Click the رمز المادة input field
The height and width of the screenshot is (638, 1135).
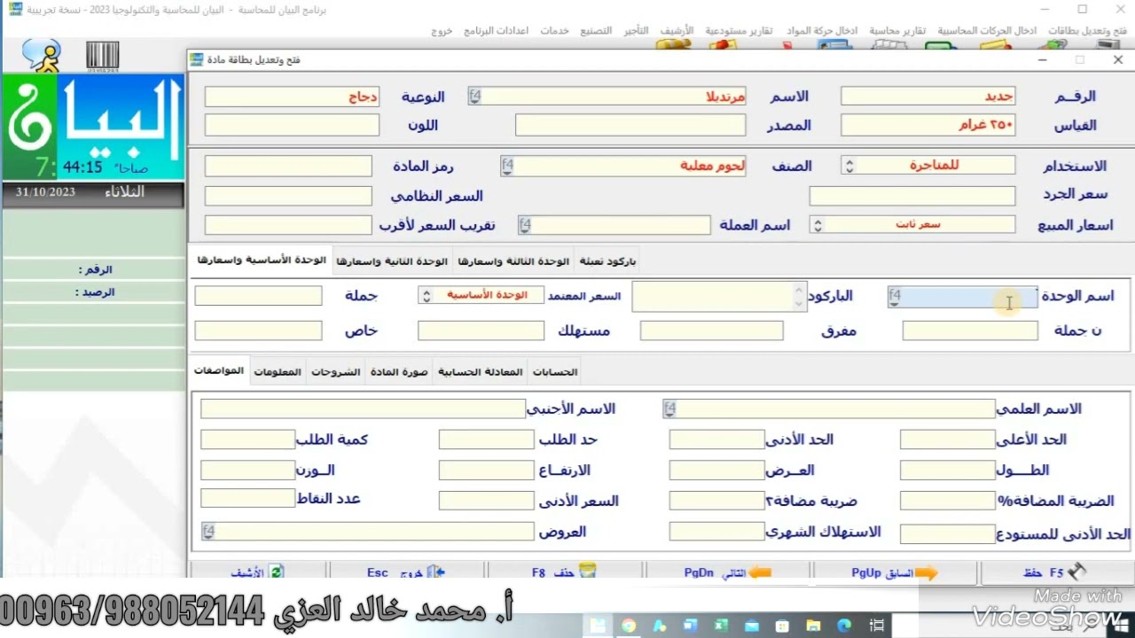click(288, 166)
